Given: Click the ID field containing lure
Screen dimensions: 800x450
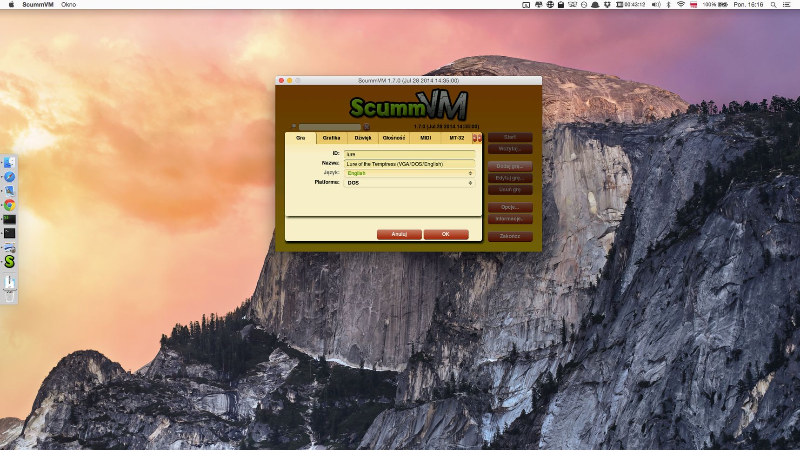Looking at the screenshot, I should pos(409,154).
